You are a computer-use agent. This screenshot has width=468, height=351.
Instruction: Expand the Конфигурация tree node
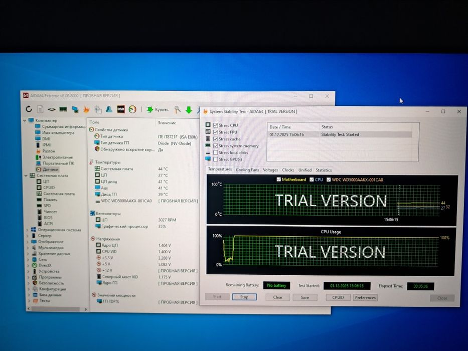pos(29,289)
